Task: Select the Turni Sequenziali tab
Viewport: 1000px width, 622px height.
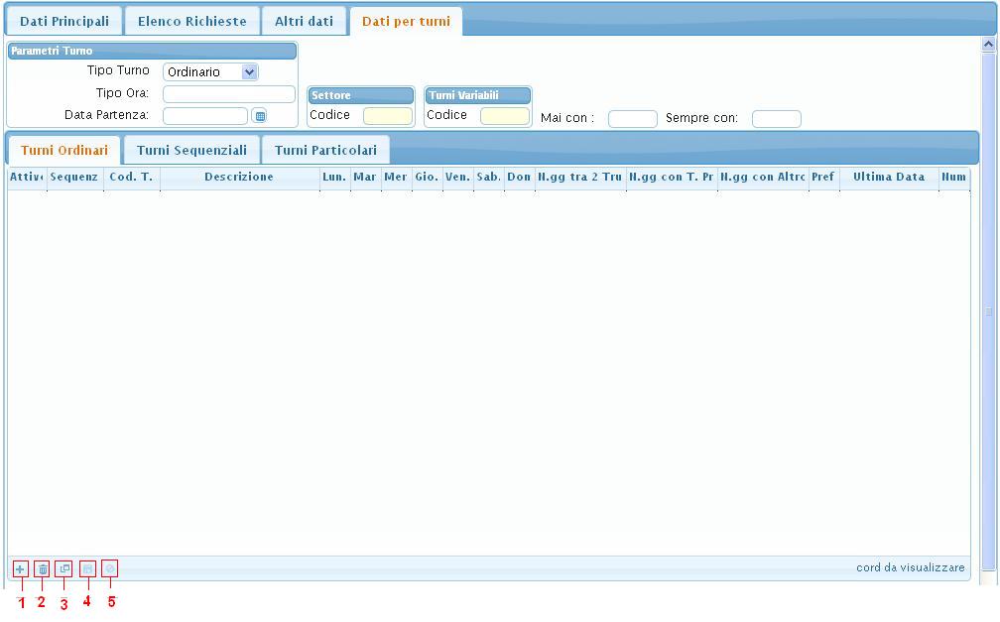Action: coord(191,150)
